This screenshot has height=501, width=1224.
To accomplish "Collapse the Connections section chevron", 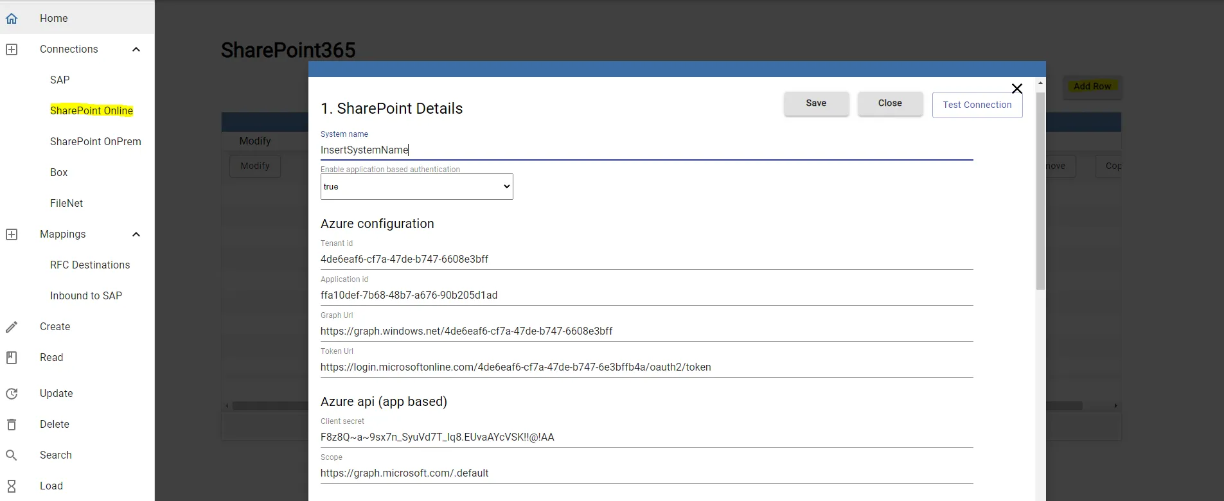I will pyautogui.click(x=136, y=49).
